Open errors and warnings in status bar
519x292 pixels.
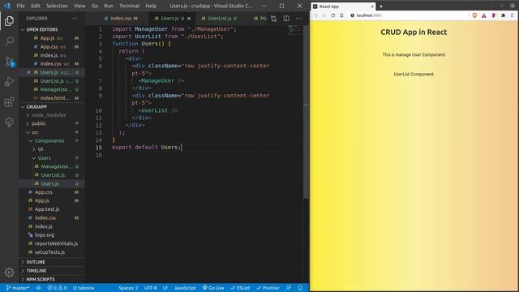57,288
